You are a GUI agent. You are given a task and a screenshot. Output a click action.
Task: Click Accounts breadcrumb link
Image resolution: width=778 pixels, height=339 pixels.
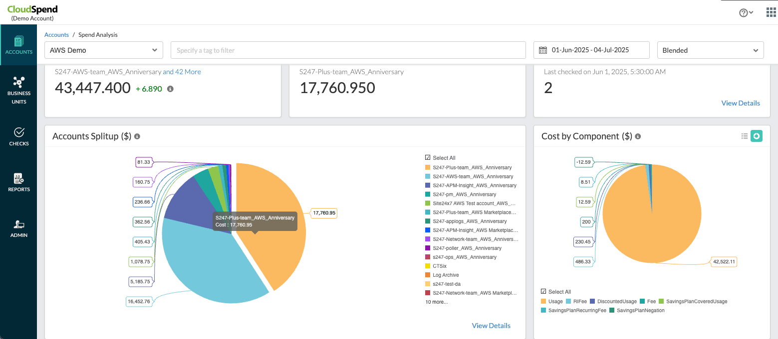coord(56,35)
